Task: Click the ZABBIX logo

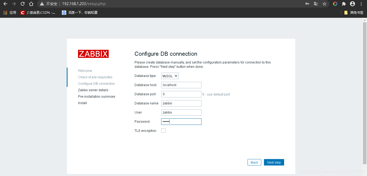Action: [93, 54]
